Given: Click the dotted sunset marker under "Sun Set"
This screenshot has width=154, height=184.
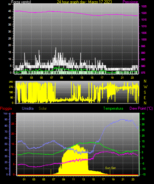Looking at the screenshot, I should (110, 172).
